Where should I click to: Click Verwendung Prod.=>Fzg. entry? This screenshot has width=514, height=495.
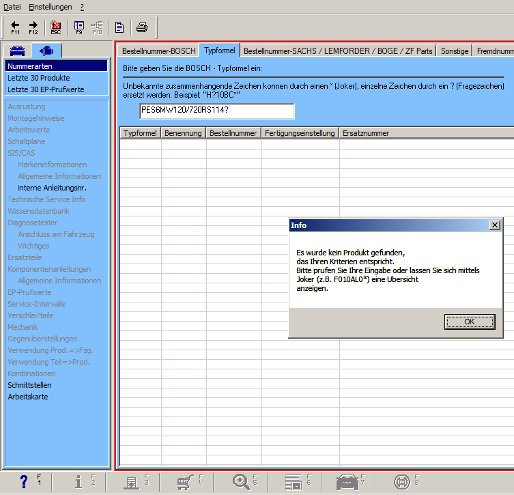(51, 350)
